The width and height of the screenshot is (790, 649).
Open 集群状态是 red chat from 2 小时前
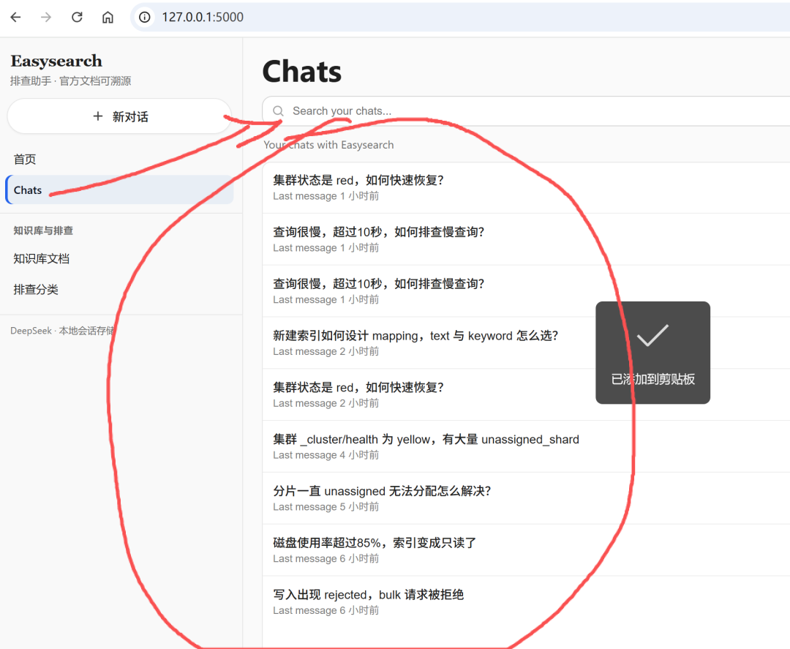526,394
